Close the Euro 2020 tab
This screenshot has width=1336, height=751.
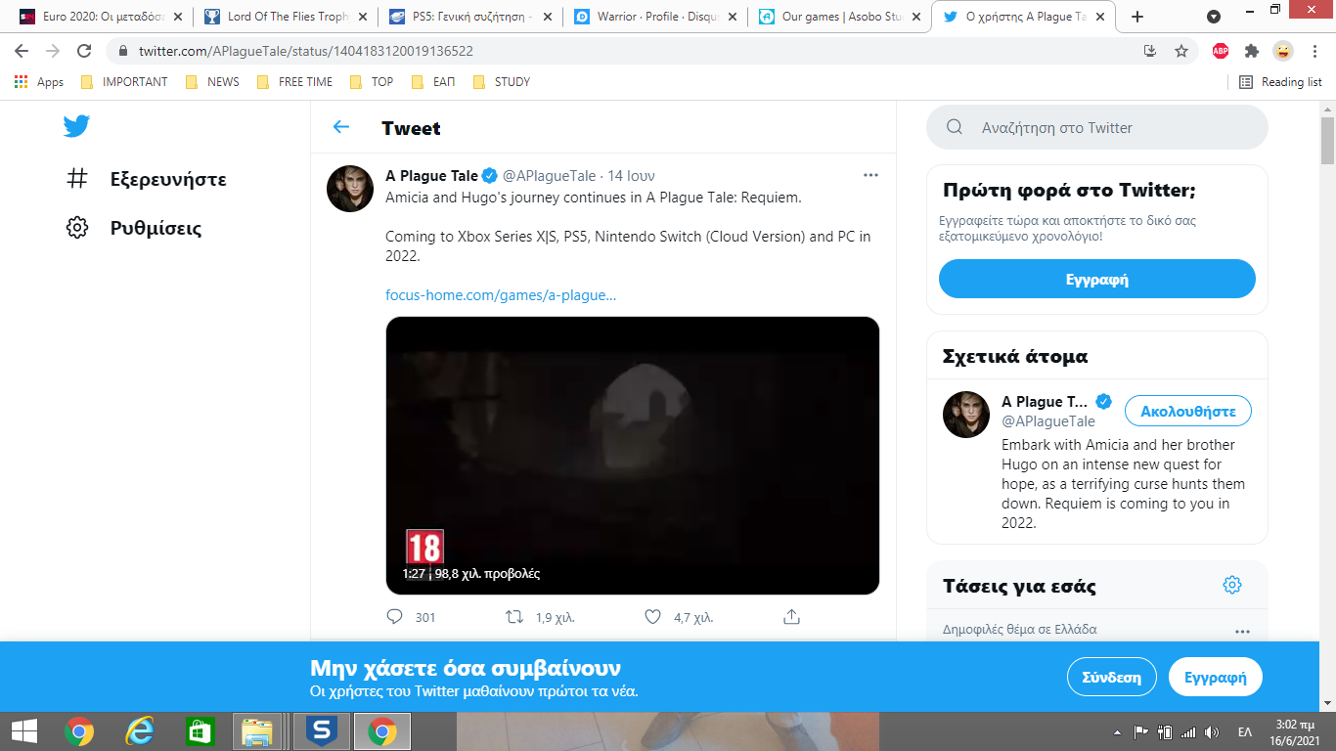177,17
